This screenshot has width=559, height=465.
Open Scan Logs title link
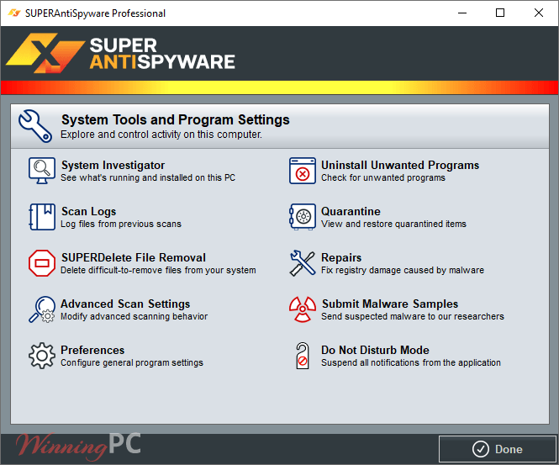pyautogui.click(x=89, y=211)
